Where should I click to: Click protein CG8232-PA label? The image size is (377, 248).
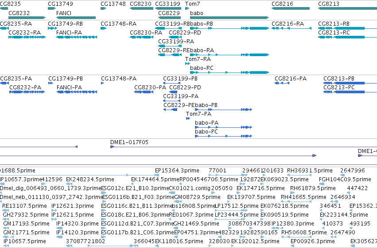click(25, 87)
